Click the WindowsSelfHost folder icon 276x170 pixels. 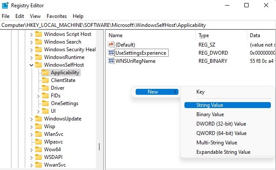pyautogui.click(x=39, y=65)
